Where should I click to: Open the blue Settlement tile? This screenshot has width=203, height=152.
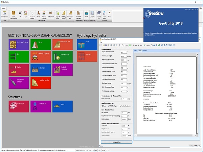click(41, 70)
